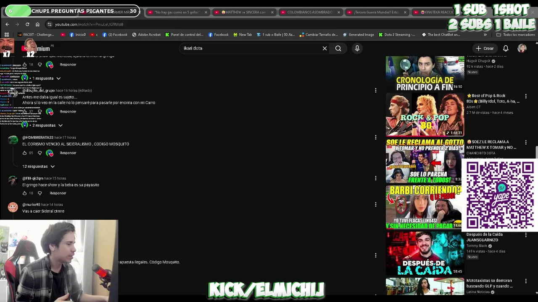The image size is (538, 302).
Task: Open the account avatar menu
Action: [x=522, y=48]
